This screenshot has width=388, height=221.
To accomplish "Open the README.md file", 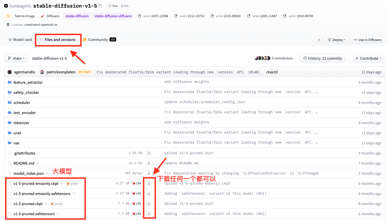I will [24, 163].
